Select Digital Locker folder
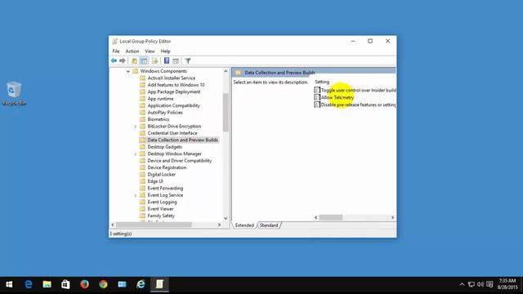The height and width of the screenshot is (294, 523). (x=162, y=174)
